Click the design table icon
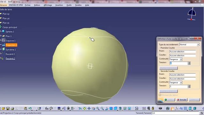204x115 pixels. pos(59,109)
